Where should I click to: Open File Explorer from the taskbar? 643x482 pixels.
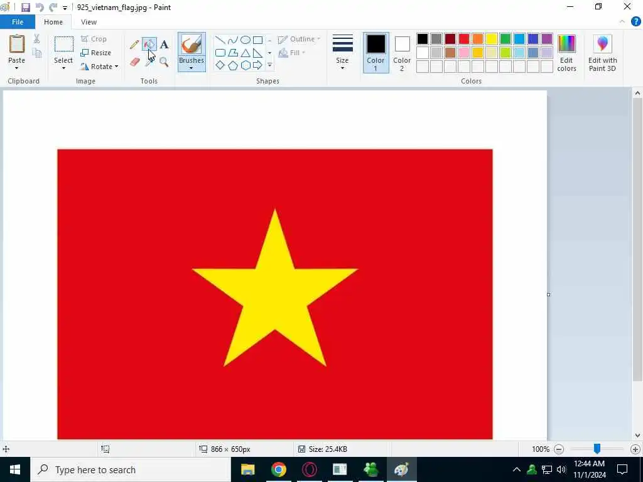(247, 469)
